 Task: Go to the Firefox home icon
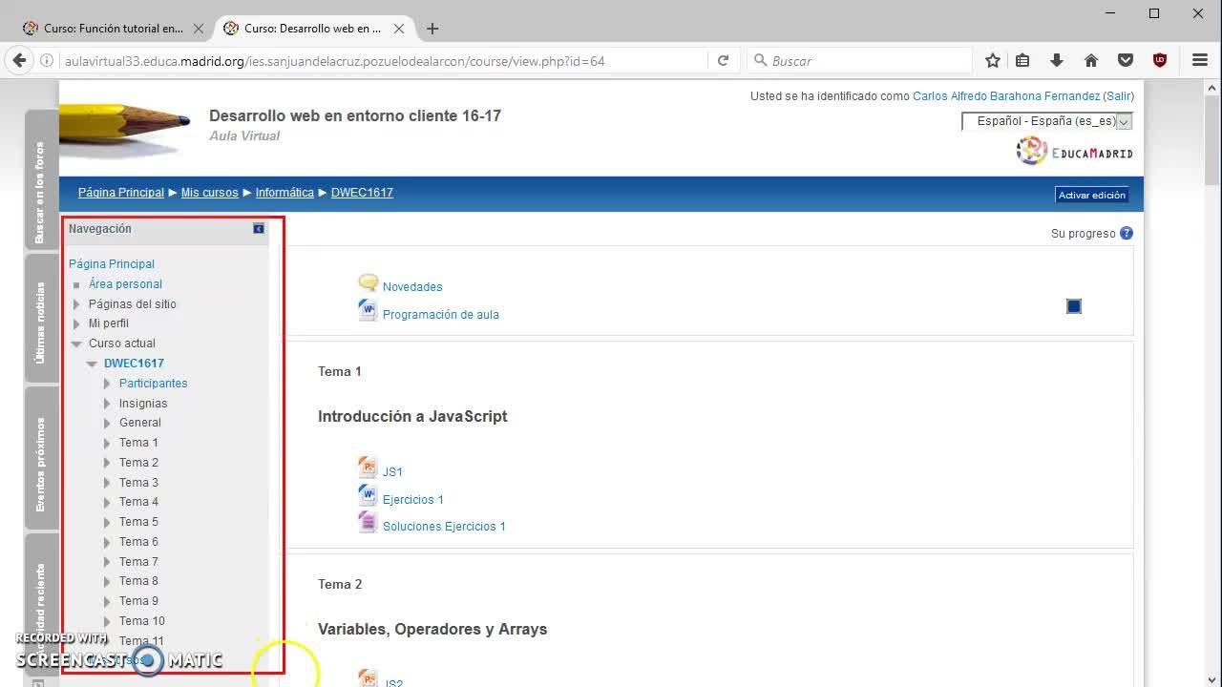(1091, 60)
